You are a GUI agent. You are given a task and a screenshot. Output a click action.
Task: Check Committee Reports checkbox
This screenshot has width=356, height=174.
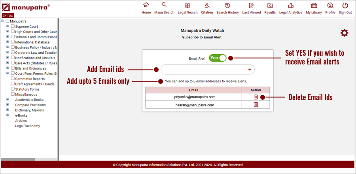(x=13, y=78)
